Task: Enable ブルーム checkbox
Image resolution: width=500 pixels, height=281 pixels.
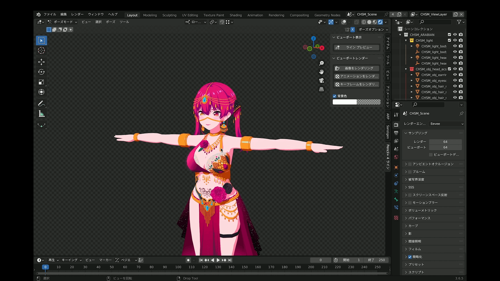Action: [x=410, y=172]
